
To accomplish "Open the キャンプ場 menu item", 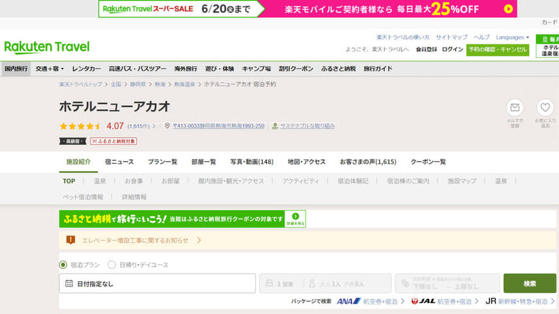I will pyautogui.click(x=256, y=69).
